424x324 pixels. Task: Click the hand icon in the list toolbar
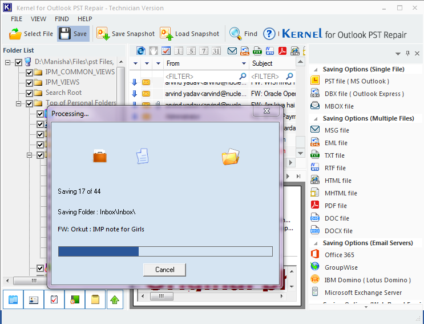(x=154, y=51)
